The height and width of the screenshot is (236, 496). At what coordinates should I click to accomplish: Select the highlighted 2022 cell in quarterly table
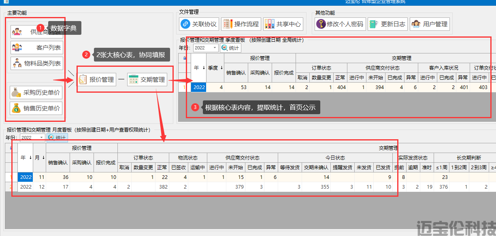tap(199, 87)
